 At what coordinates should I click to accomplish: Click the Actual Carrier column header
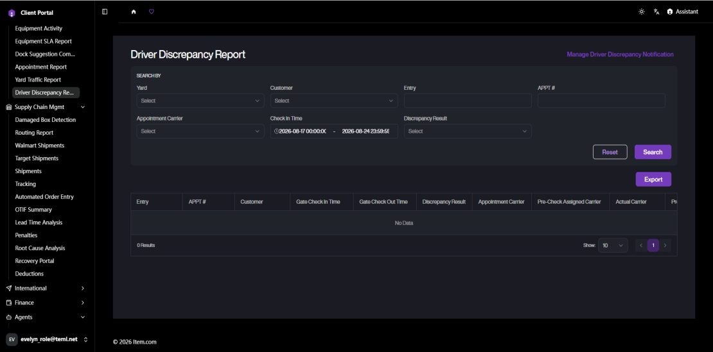pyautogui.click(x=637, y=201)
